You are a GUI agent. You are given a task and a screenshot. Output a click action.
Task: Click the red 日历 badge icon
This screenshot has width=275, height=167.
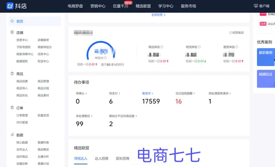(x=263, y=24)
